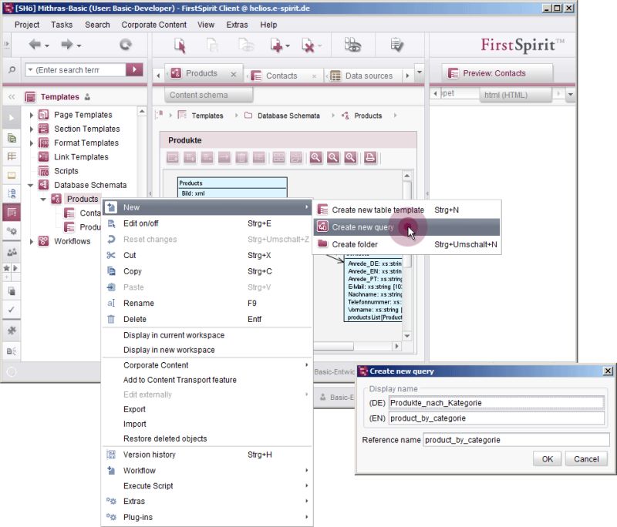This screenshot has height=527, width=617.
Task: Click the DE display name field
Action: 496,403
